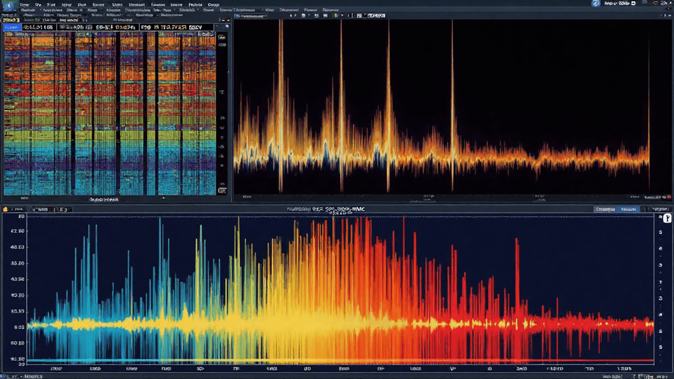Click the blue app logo icon in top-left corner
Viewport: 674px width, 379px height.
point(9,4)
